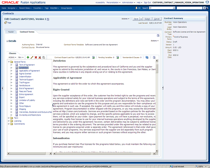This screenshot has width=210, height=168.
Task: Click the Accessibility link
Action: (100, 2)
